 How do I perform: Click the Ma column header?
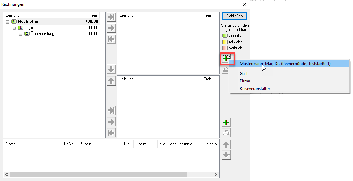point(162,144)
